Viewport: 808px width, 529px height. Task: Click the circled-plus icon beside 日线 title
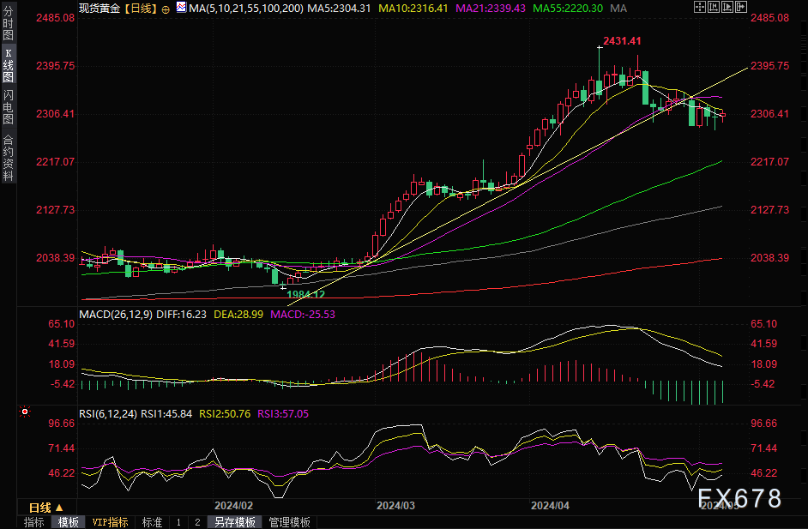(166, 8)
